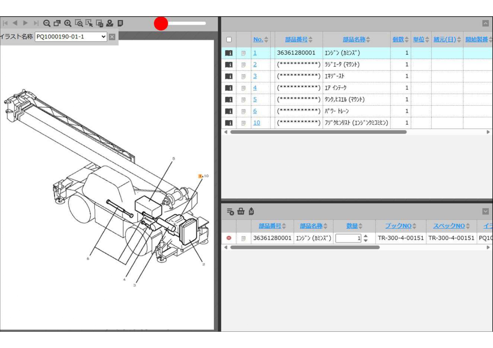493x348 pixels.
Task: Open info icon for row No. 3
Action: coord(229,76)
